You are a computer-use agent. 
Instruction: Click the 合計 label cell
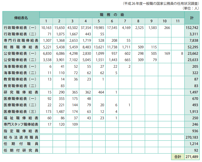pos(178,157)
